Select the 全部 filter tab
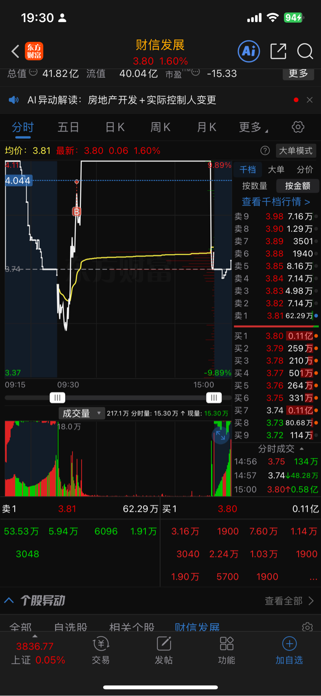This screenshot has height=696, width=321. click(20, 627)
